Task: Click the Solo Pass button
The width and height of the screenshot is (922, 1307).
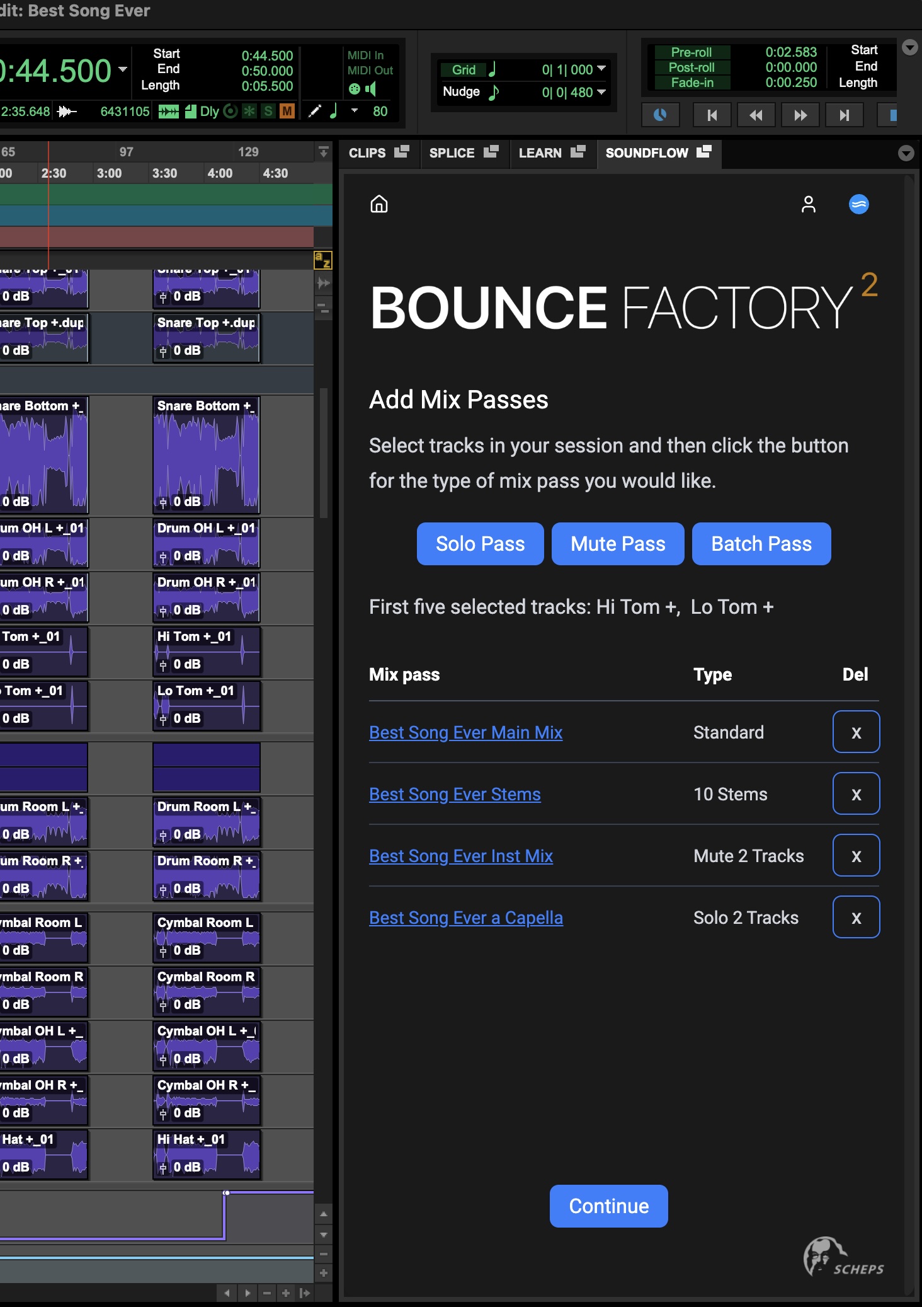Action: 480,544
